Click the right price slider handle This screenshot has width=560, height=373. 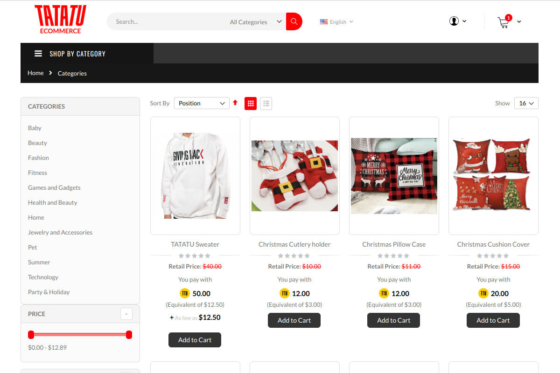[x=129, y=334]
